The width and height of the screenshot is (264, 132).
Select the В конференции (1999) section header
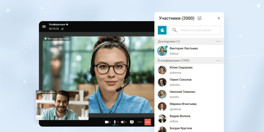(189, 60)
